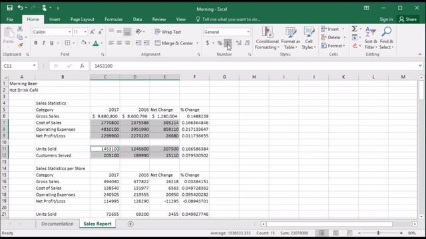426x239 pixels.
Task: Click the Insert Function fx icon
Action: click(x=82, y=66)
